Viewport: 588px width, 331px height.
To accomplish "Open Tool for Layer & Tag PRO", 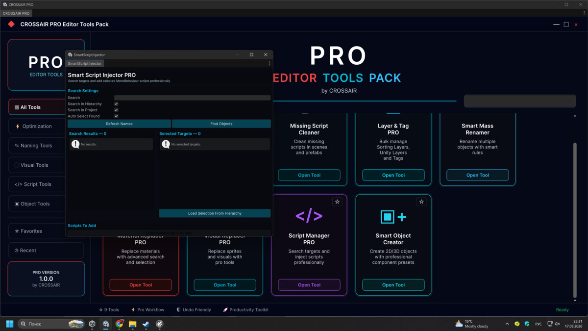I will point(393,175).
